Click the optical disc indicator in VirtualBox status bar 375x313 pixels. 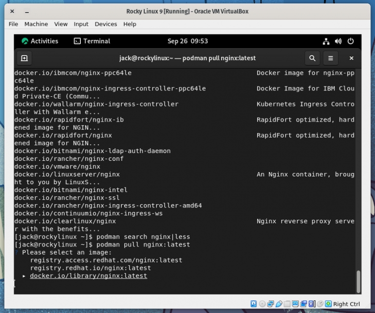tap(262, 304)
